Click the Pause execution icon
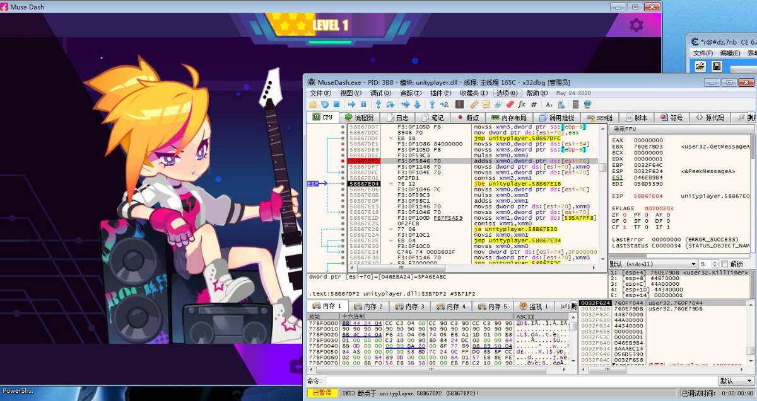The width and height of the screenshot is (757, 401). pos(363,104)
